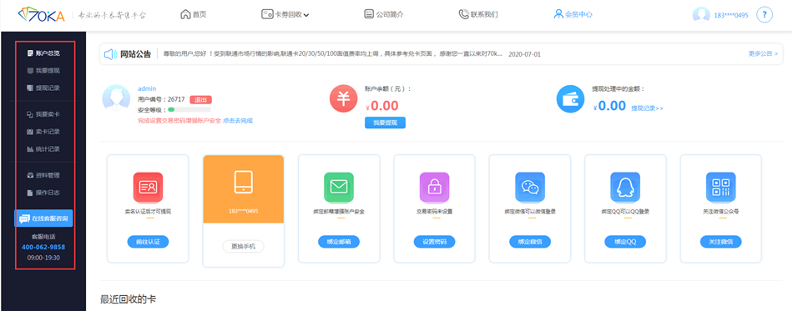Click the 更换手机 button
Image resolution: width=793 pixels, height=311 pixels.
pos(243,246)
